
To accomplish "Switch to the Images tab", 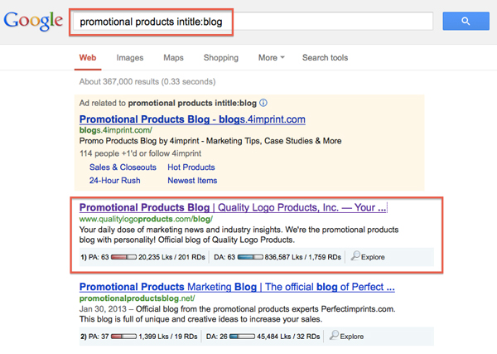I will click(129, 58).
